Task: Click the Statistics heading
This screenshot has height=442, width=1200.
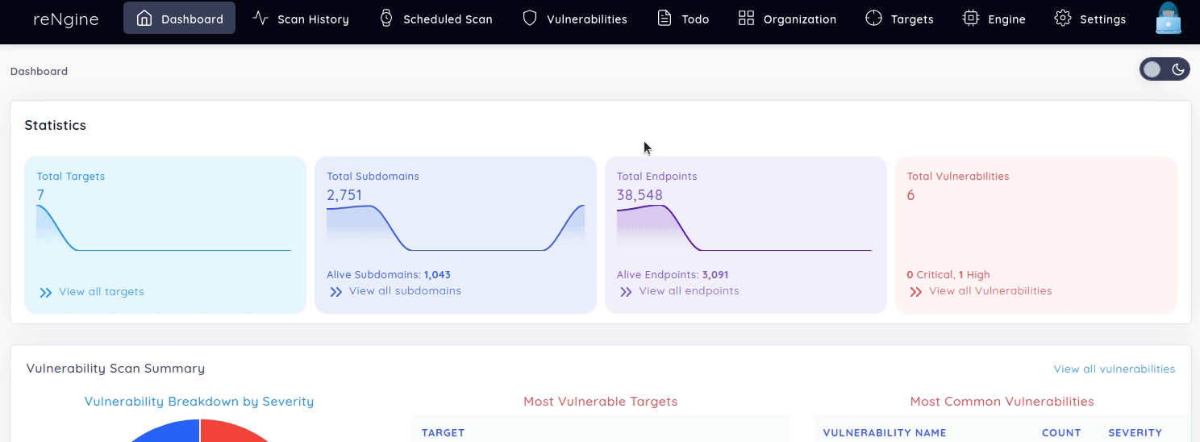Action: tap(56, 125)
